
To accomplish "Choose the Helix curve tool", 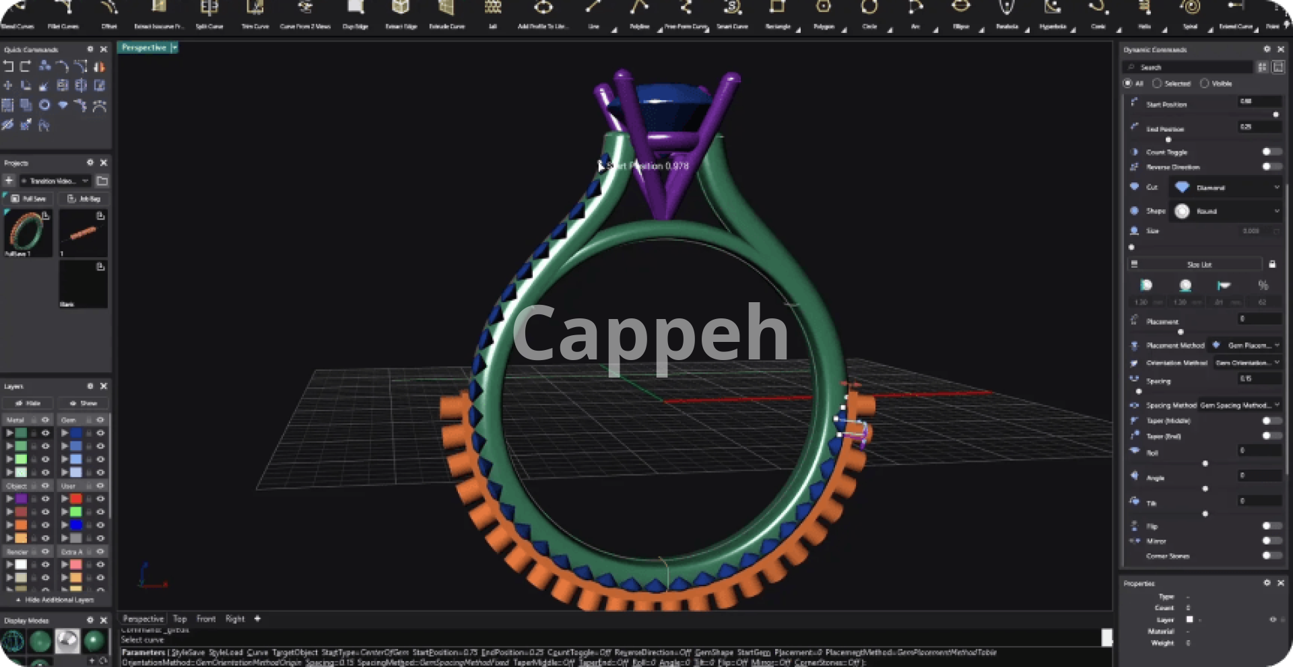I will click(1144, 9).
